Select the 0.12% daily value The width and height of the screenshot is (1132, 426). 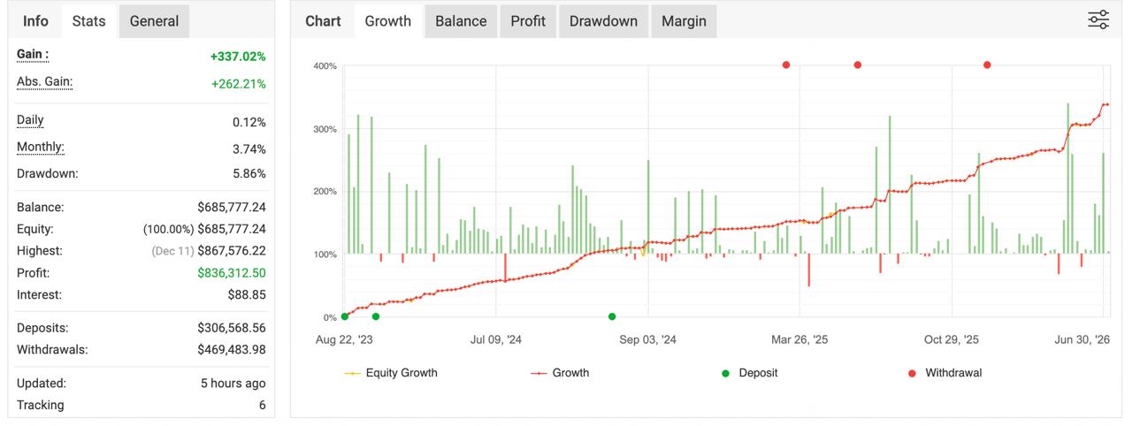(x=249, y=122)
